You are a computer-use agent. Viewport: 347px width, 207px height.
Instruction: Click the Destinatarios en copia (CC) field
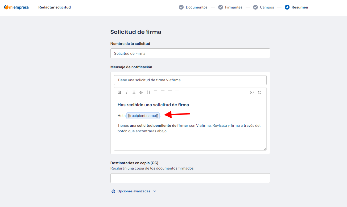click(190, 178)
